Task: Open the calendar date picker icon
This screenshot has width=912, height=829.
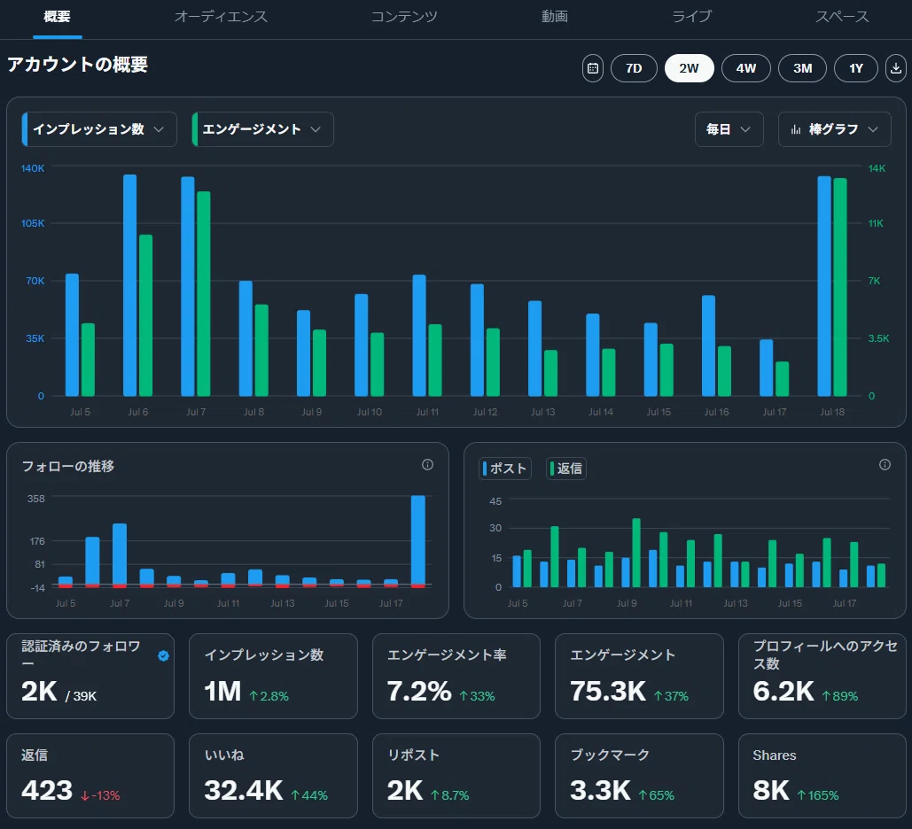Action: [x=593, y=68]
